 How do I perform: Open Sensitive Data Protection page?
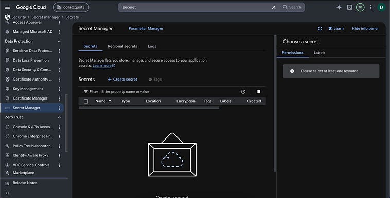click(32, 51)
